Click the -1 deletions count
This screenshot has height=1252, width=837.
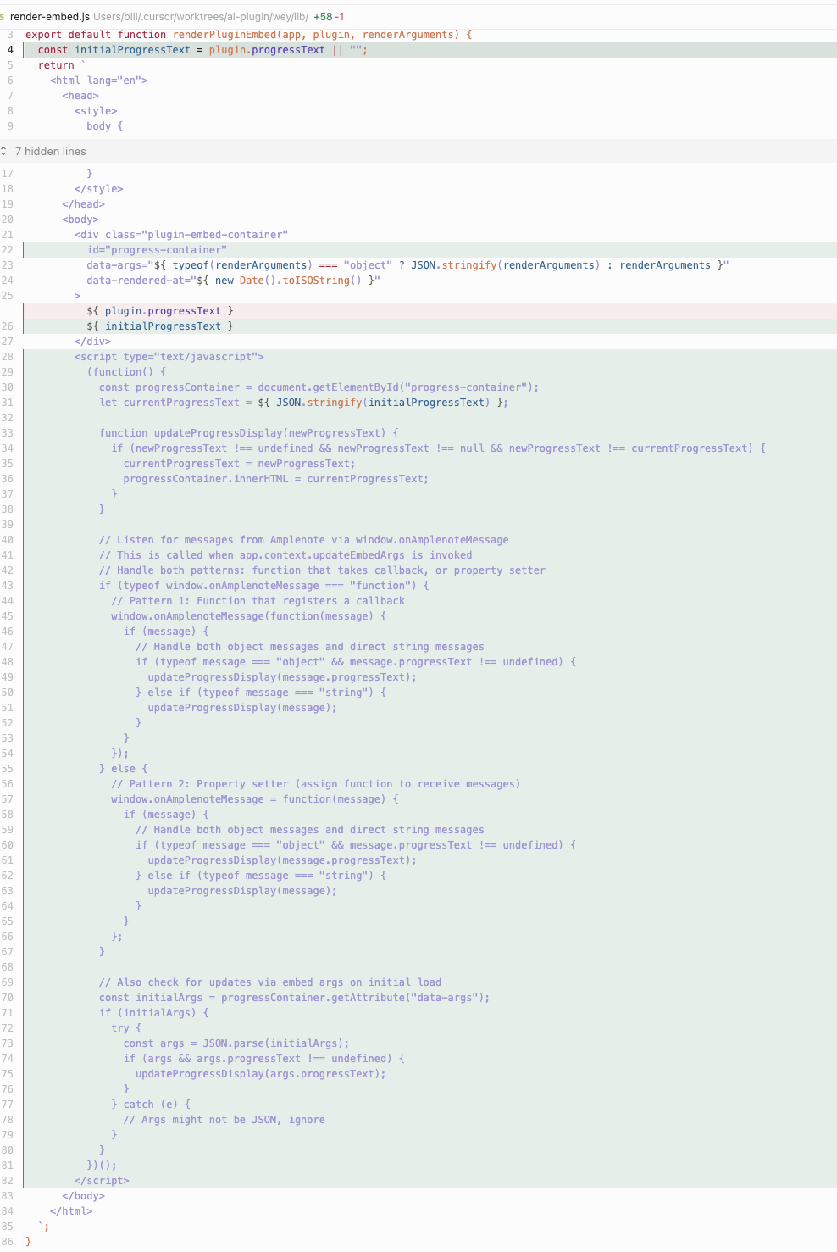pyautogui.click(x=339, y=17)
